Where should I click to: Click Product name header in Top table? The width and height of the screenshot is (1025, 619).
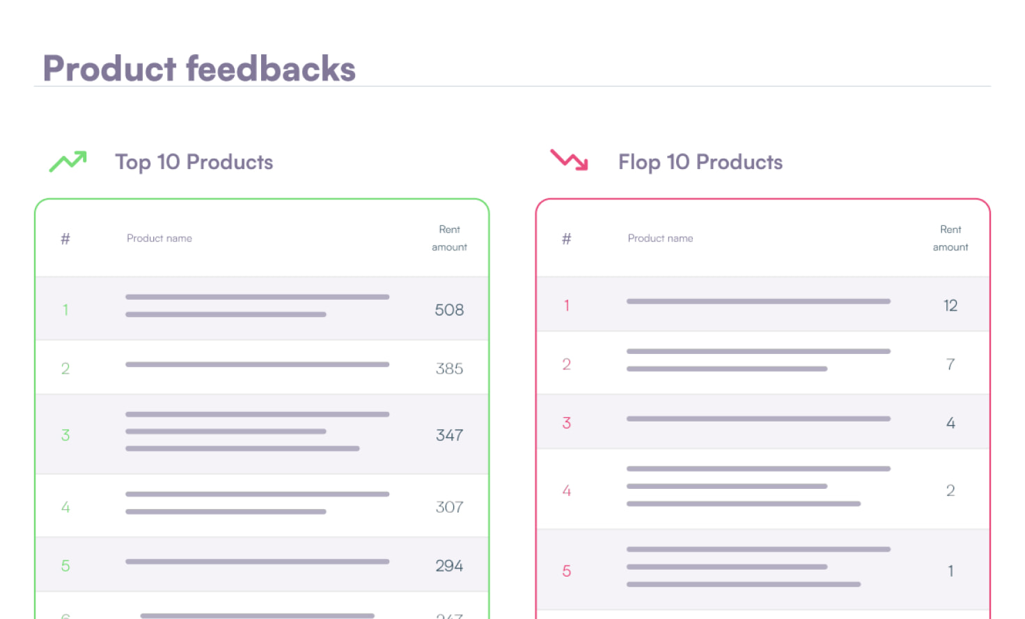(x=159, y=239)
